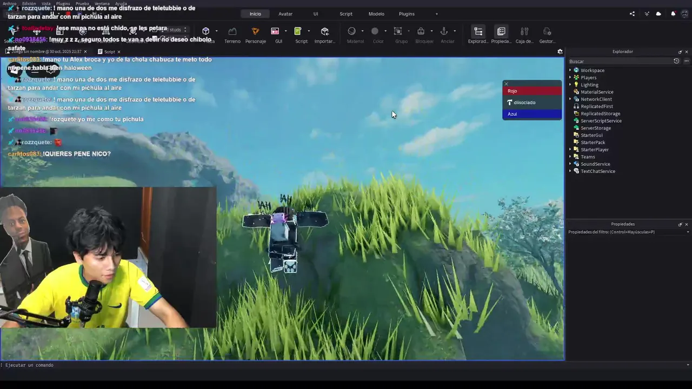This screenshot has width=692, height=389.
Task: Select ServerScriptService in Explorer
Action: (x=601, y=121)
